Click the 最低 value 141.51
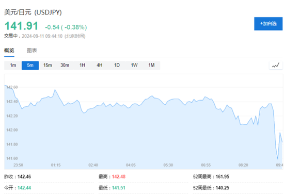The image size is (284, 194). tap(119, 188)
